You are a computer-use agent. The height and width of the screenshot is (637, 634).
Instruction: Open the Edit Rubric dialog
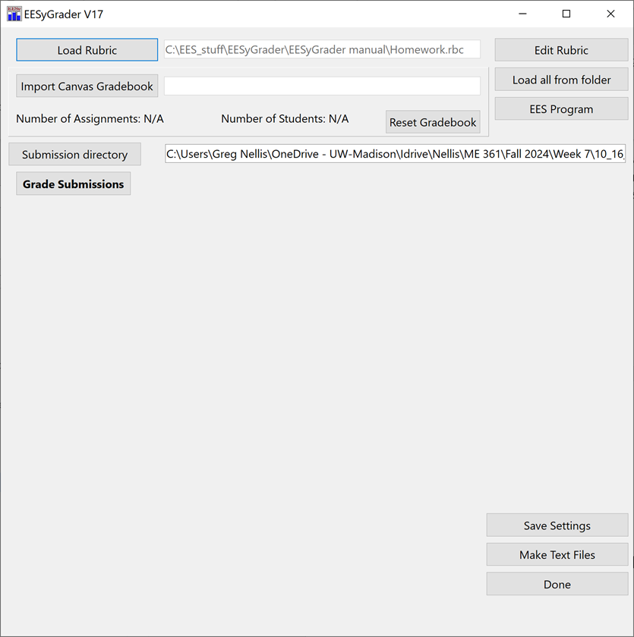(x=561, y=50)
